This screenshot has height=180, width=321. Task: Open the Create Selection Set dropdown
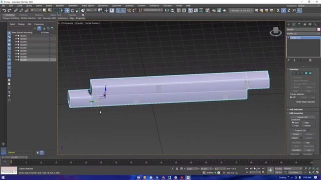(x=153, y=10)
